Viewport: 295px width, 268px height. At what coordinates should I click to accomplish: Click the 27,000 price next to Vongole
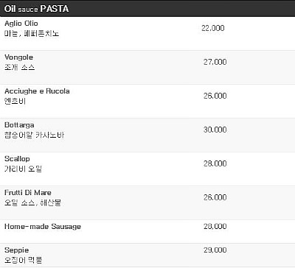pyautogui.click(x=215, y=62)
